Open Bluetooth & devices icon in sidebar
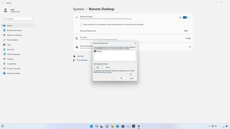230x129 pixels. [4, 30]
